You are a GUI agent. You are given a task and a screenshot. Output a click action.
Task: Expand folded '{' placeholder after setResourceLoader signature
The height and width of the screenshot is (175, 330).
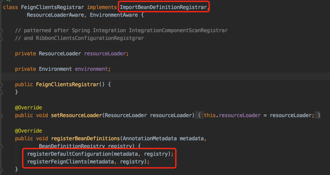click(199, 115)
